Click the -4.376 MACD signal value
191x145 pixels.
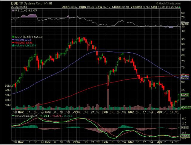pos(57,116)
